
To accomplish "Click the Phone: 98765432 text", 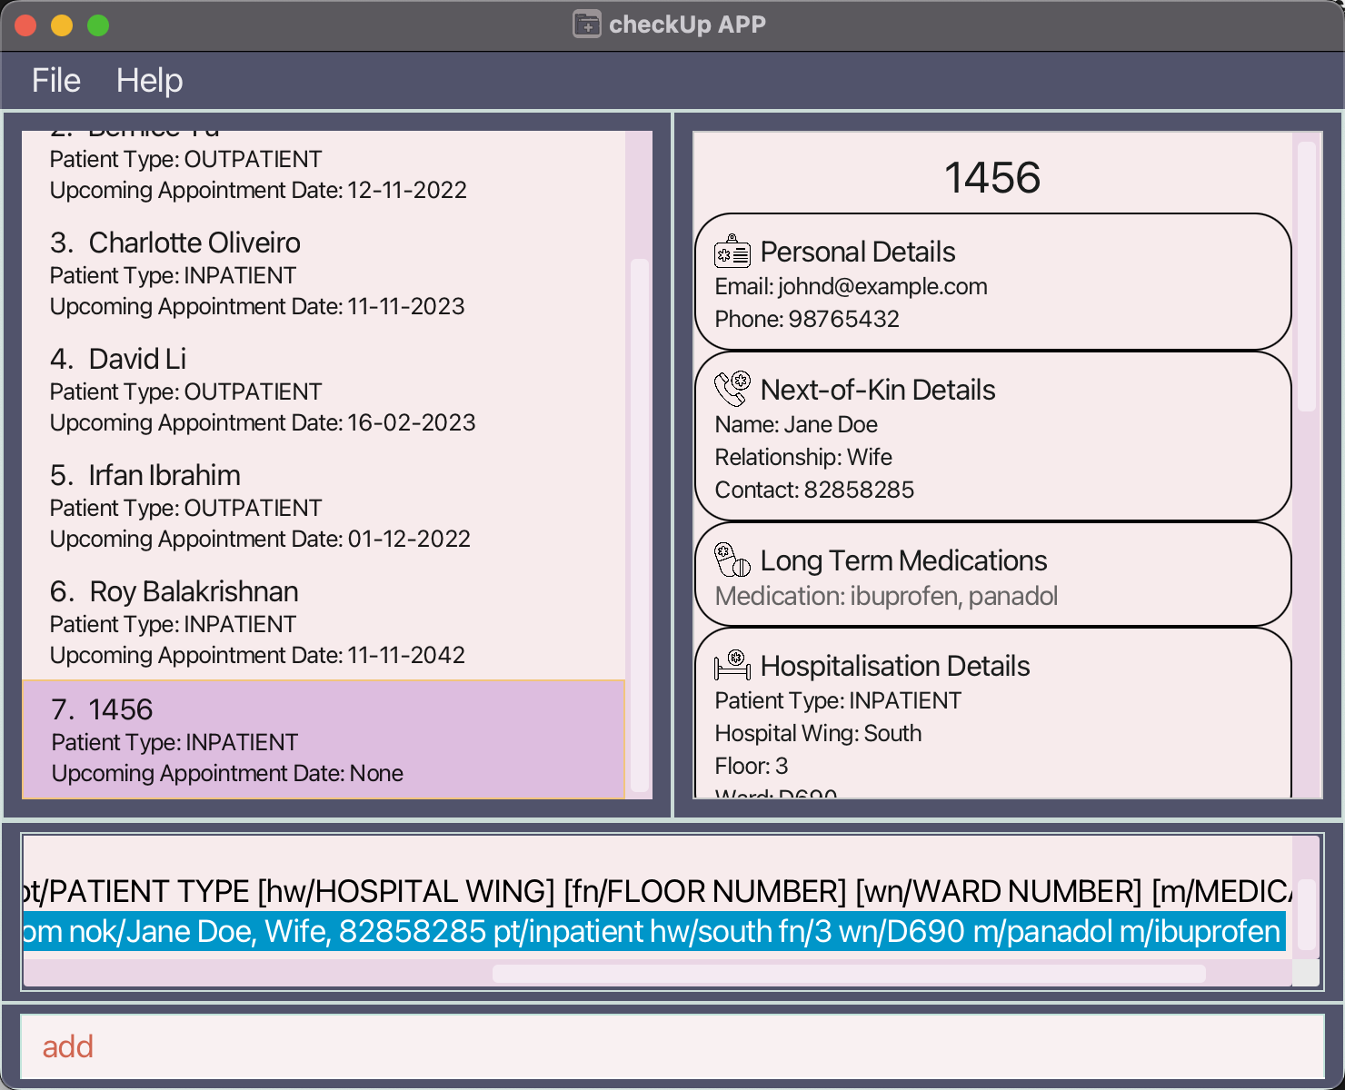I will click(807, 319).
